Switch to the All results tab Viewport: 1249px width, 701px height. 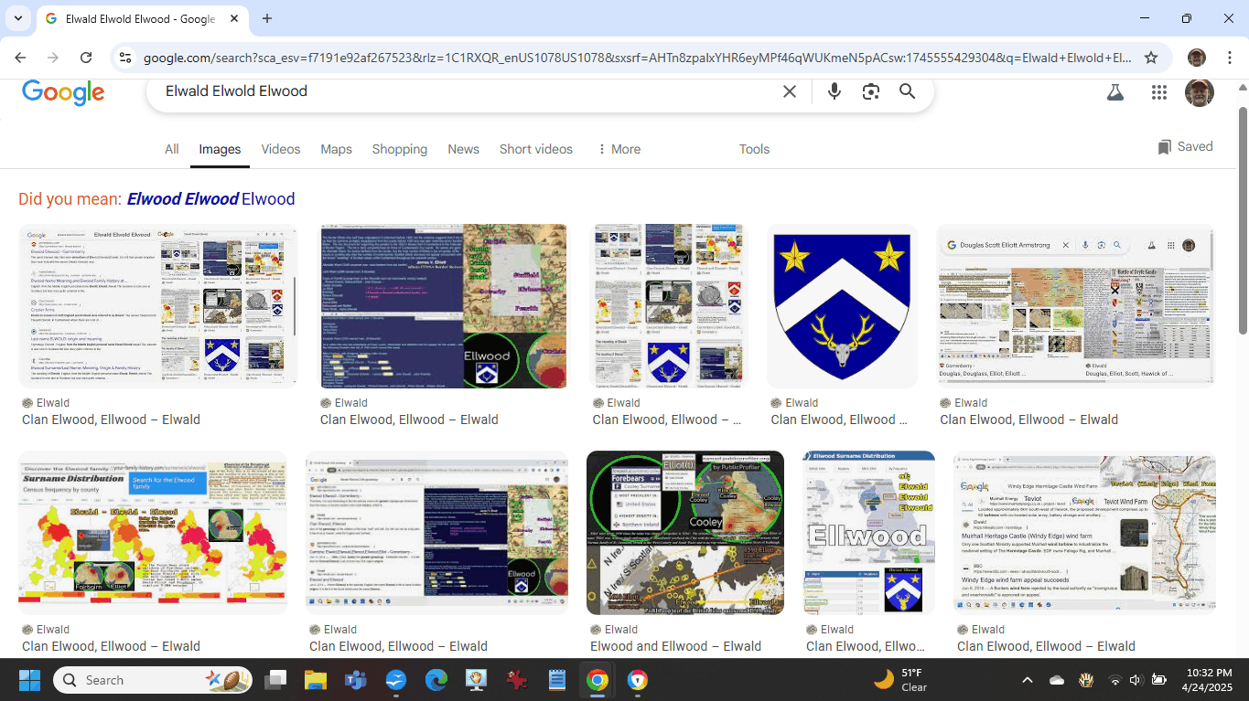coord(171,149)
